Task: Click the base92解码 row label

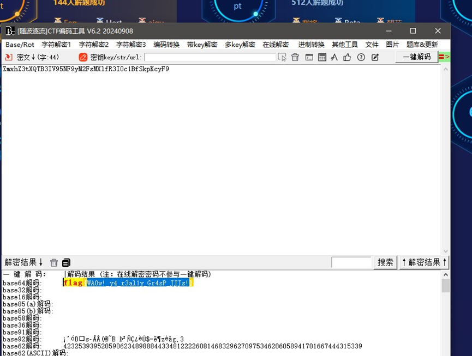Action: pos(22,339)
